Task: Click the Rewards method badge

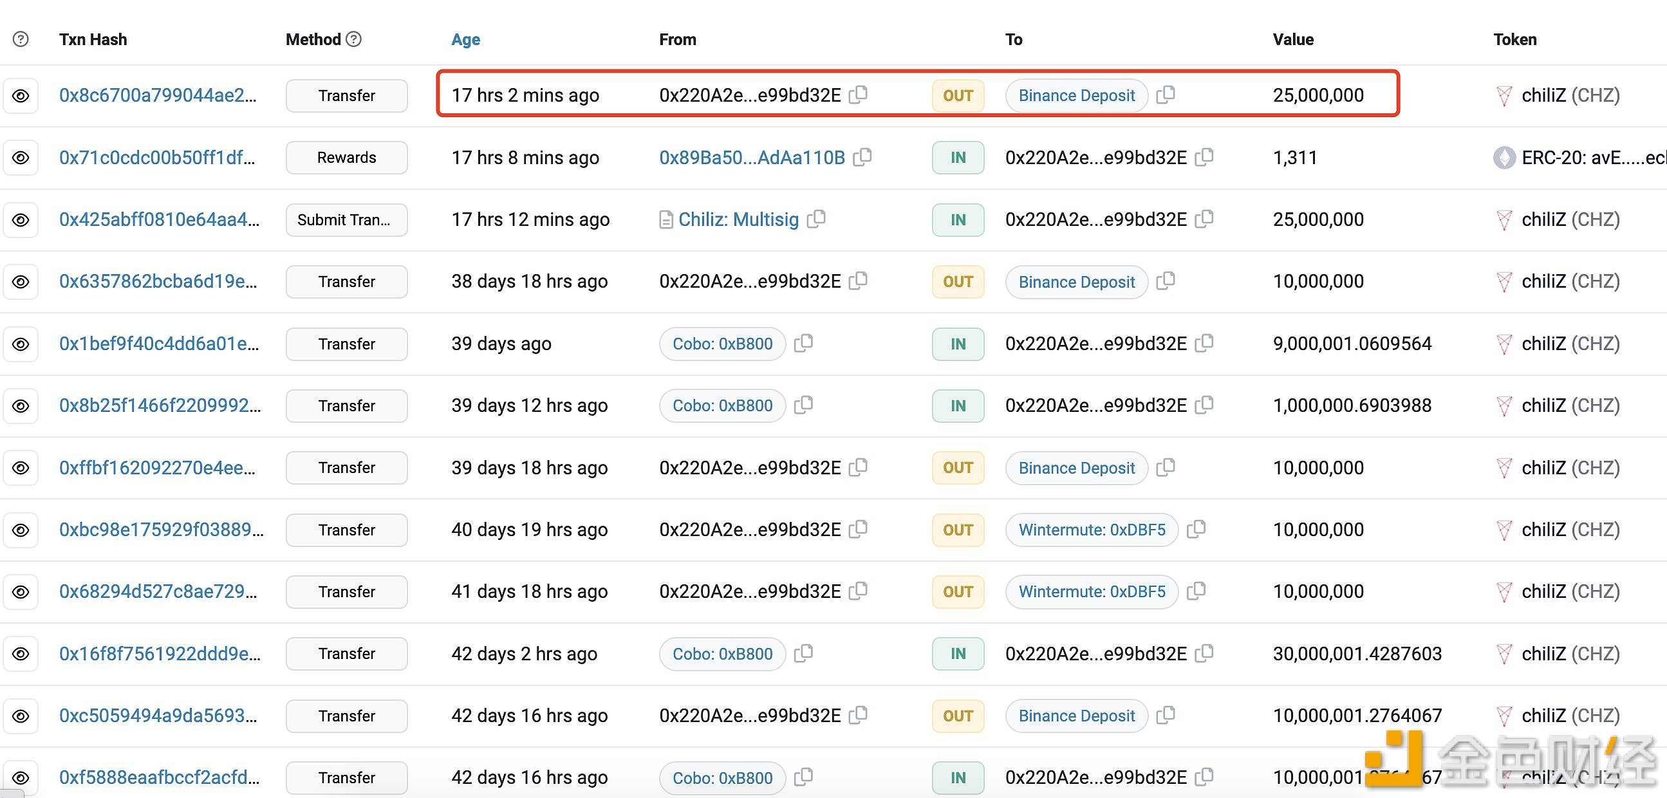Action: coord(347,158)
